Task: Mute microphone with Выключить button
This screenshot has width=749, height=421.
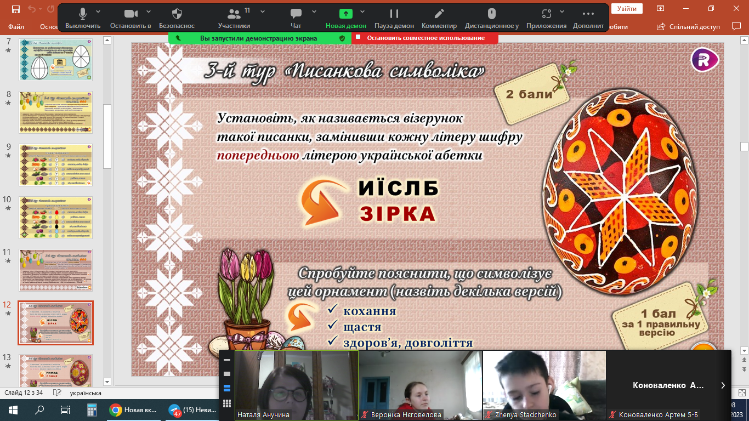Action: (83, 19)
